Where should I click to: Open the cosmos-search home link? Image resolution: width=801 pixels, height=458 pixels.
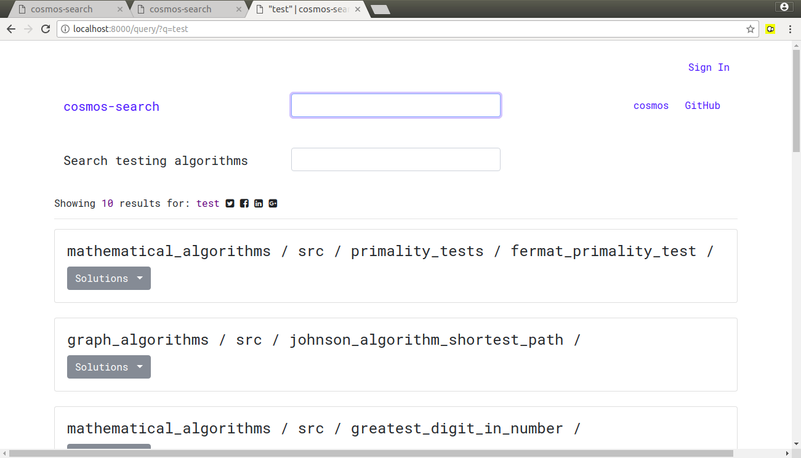(x=111, y=106)
